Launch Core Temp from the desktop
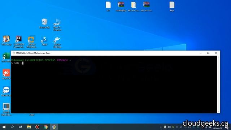The image size is (231, 130). (6, 40)
